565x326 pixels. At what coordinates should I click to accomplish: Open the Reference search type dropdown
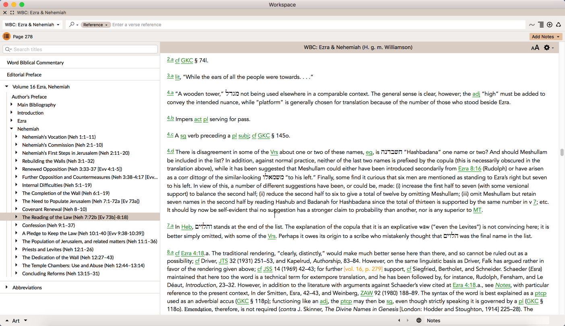(95, 25)
